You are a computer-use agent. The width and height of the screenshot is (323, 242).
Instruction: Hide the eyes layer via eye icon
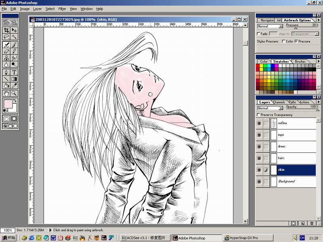(259, 135)
